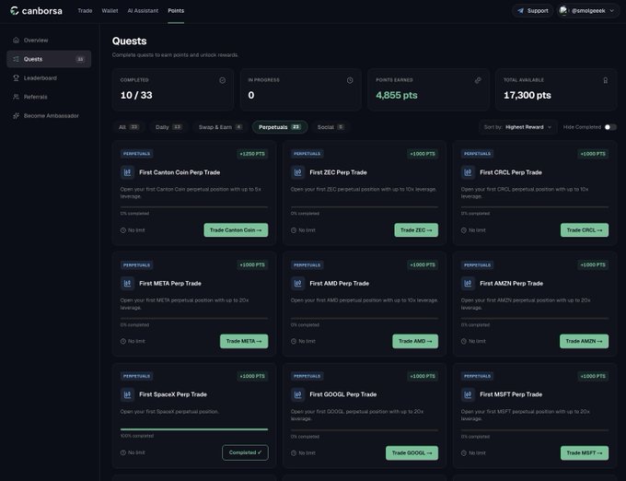Open the AI Assistant nav item
This screenshot has height=481, width=626.
pos(143,11)
